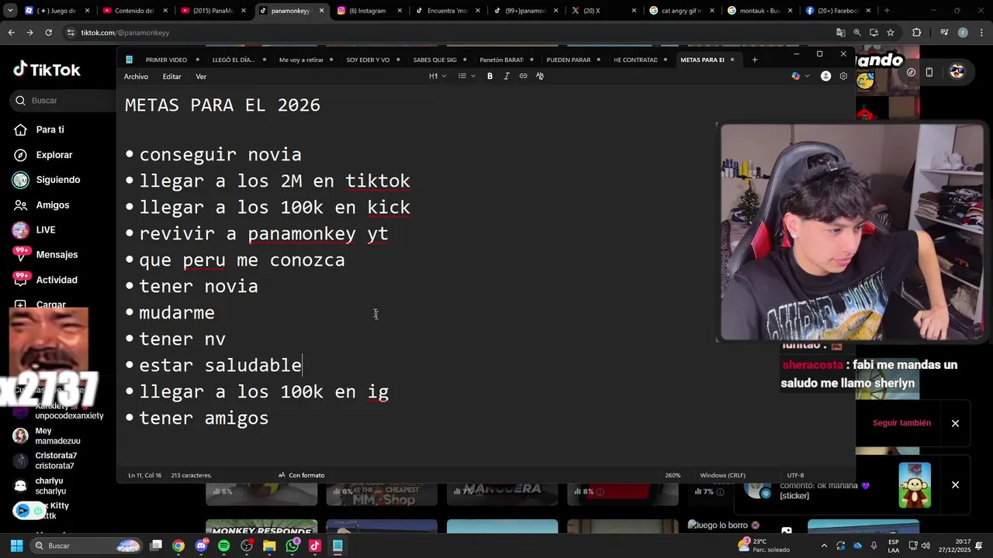Show hidden system tray icons
Image resolution: width=993 pixels, height=558 pixels.
(824, 546)
